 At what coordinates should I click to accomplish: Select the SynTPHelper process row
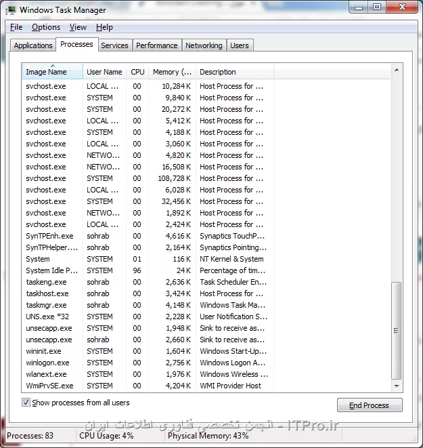coord(148,247)
